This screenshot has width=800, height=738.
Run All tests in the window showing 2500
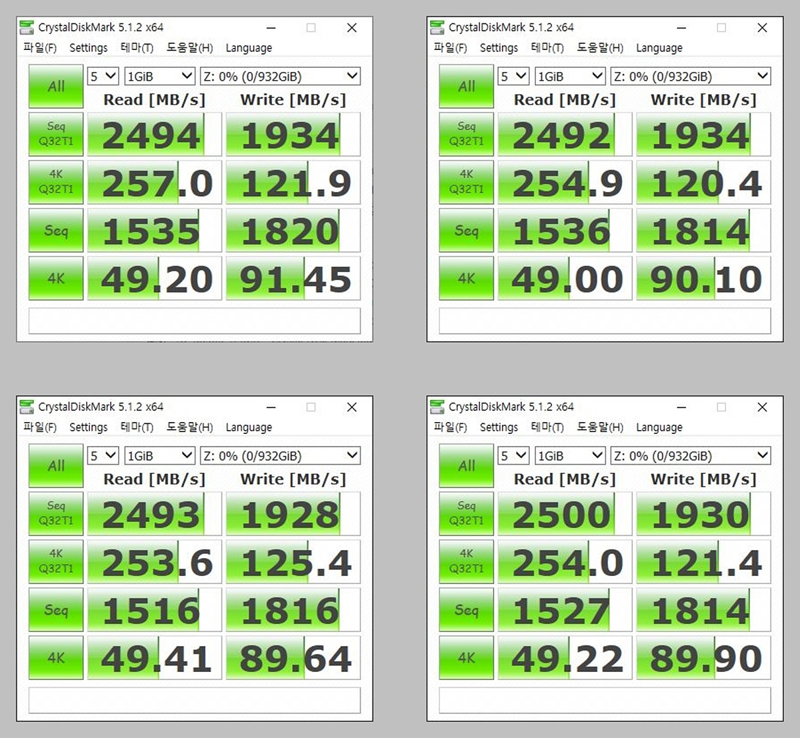pos(467,465)
